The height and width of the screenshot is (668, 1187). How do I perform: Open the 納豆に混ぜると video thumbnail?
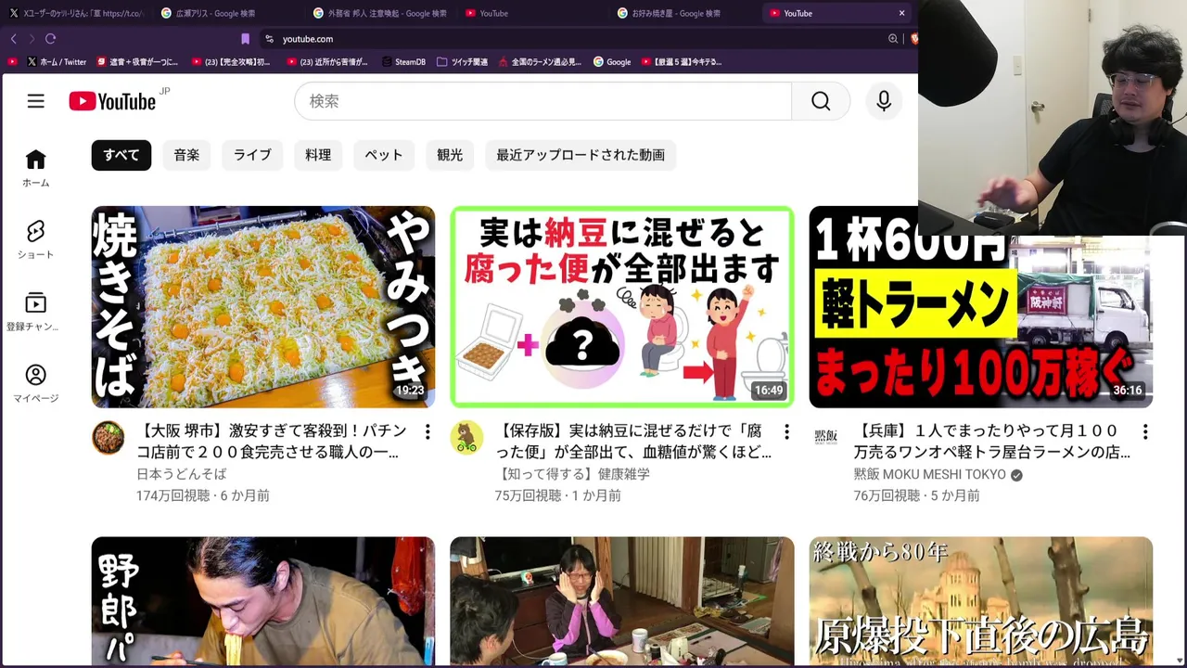(622, 307)
